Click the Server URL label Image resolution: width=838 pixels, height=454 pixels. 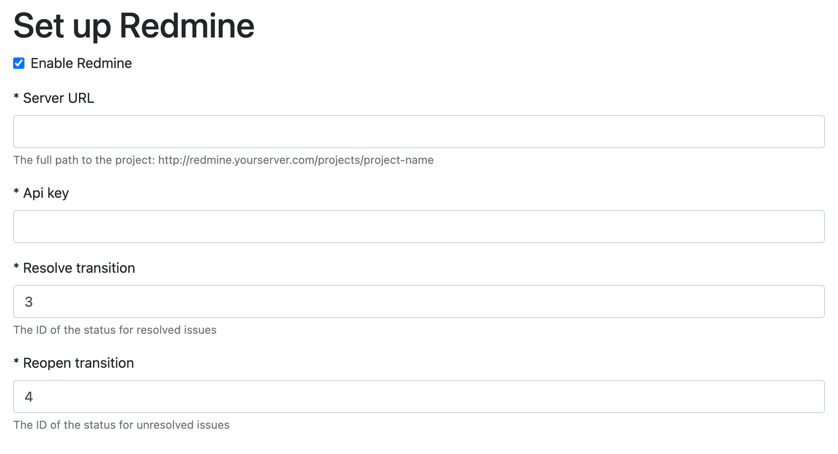(x=54, y=98)
